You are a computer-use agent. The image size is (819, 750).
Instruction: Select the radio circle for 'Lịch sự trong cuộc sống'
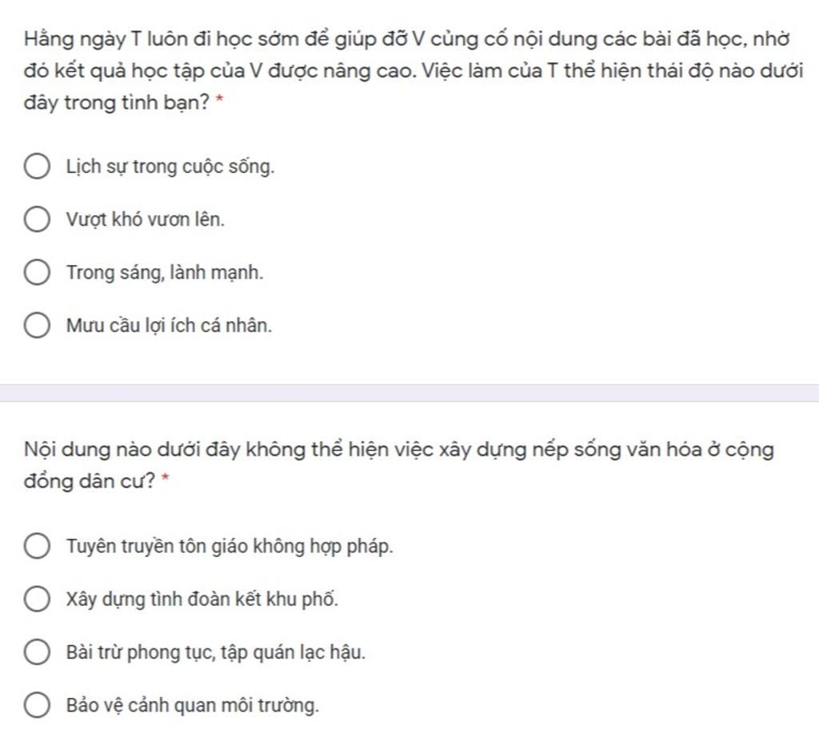[x=37, y=166]
